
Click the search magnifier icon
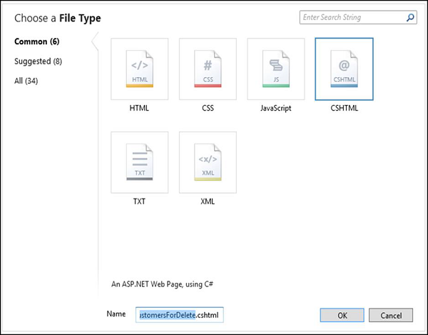[409, 17]
